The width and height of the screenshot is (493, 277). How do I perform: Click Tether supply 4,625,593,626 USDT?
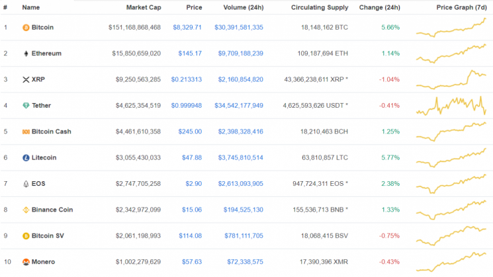click(x=316, y=106)
